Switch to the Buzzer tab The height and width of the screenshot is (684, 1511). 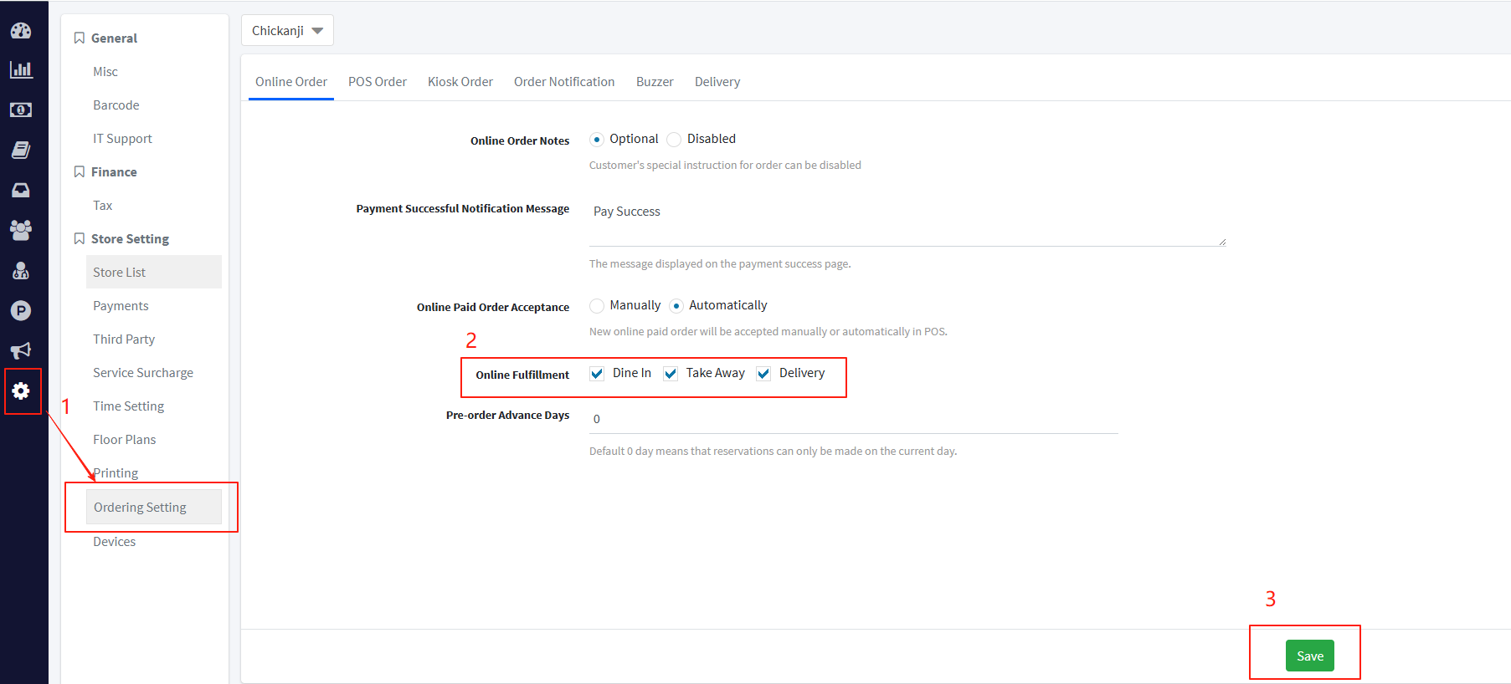(x=655, y=82)
